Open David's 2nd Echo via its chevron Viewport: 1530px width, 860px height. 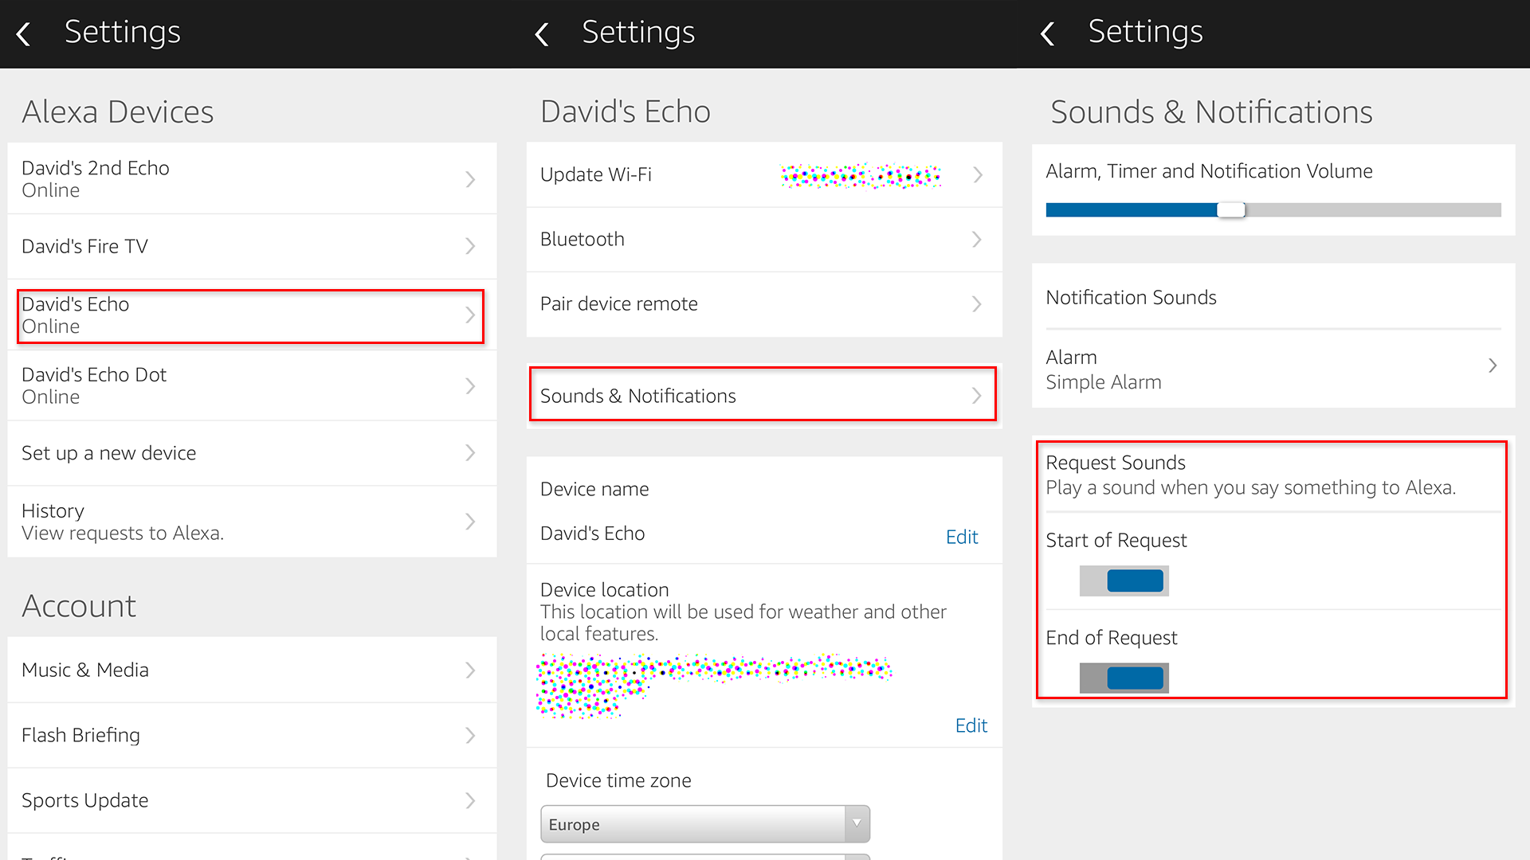[470, 179]
